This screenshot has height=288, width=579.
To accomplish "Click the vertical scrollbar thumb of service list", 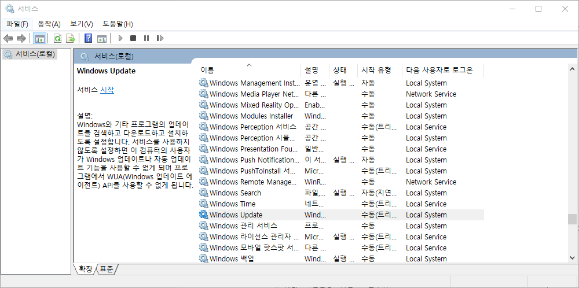I will pyautogui.click(x=572, y=219).
